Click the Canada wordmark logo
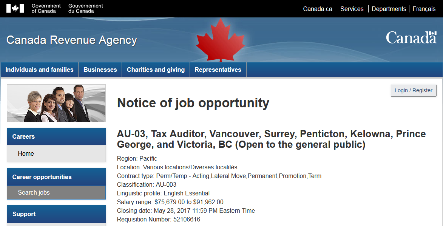Viewport: 443px width, 226px height. pyautogui.click(x=411, y=38)
